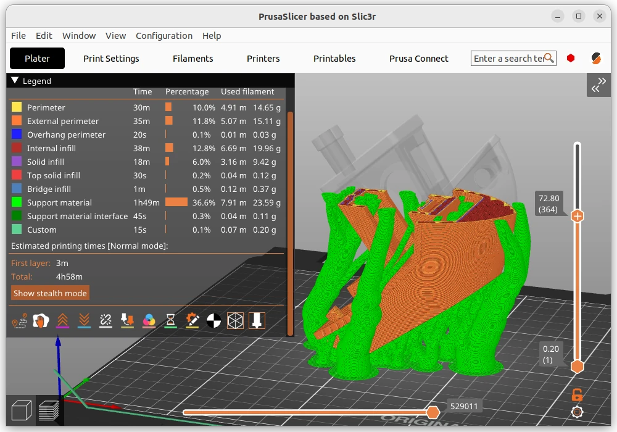Click the legend panel vertical scrollbar

tap(291, 223)
